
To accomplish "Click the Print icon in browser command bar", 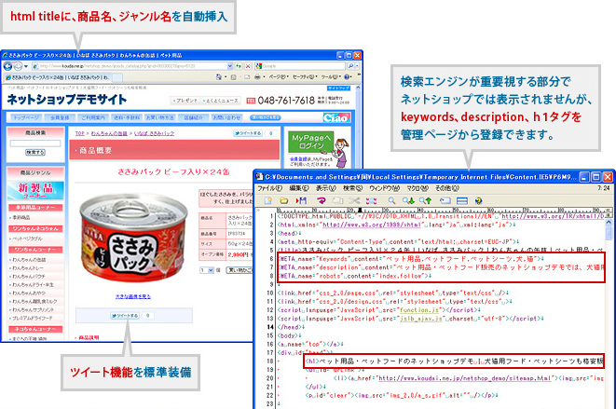I will pos(257,77).
